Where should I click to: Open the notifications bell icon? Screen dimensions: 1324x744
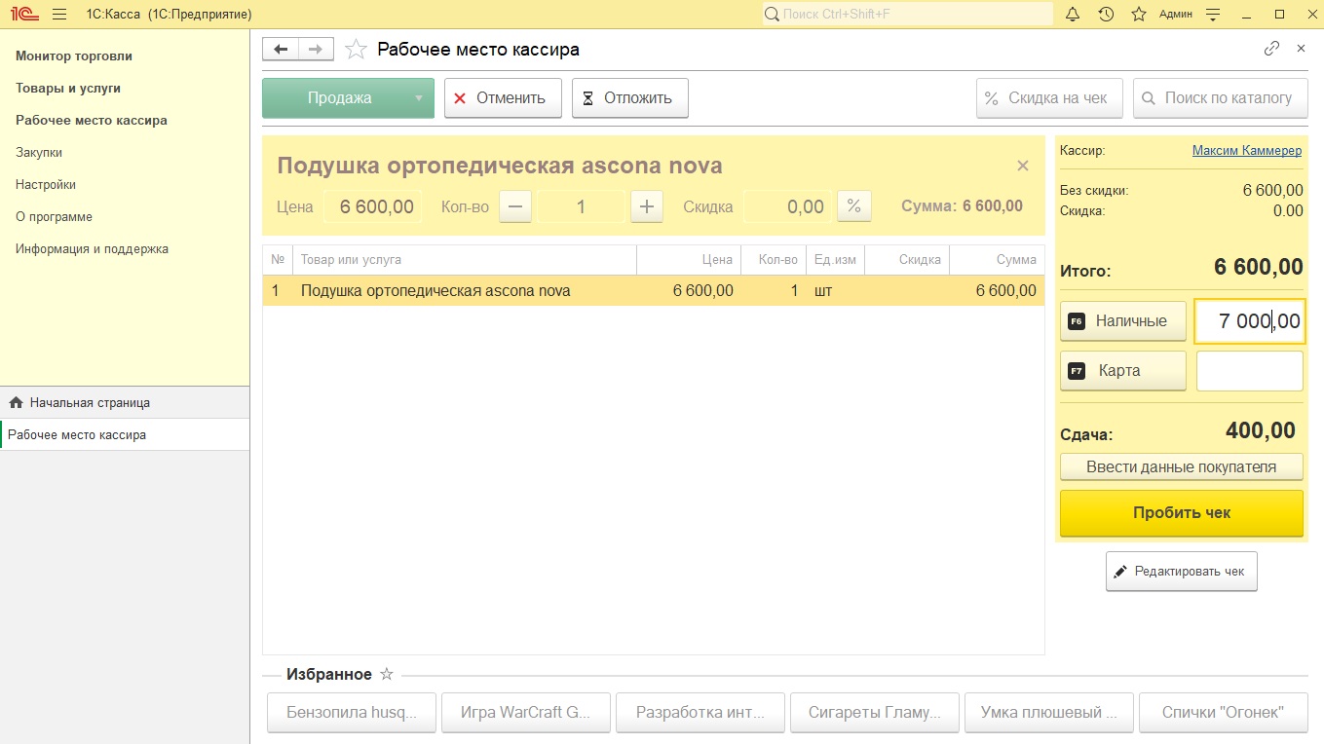(1073, 15)
